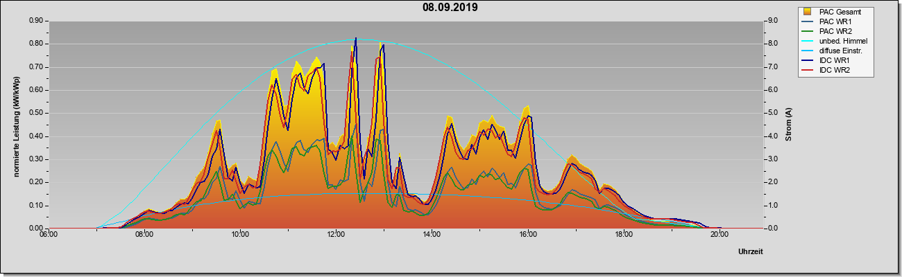Click the 16:00 time axis tick
902x277 pixels.
527,235
